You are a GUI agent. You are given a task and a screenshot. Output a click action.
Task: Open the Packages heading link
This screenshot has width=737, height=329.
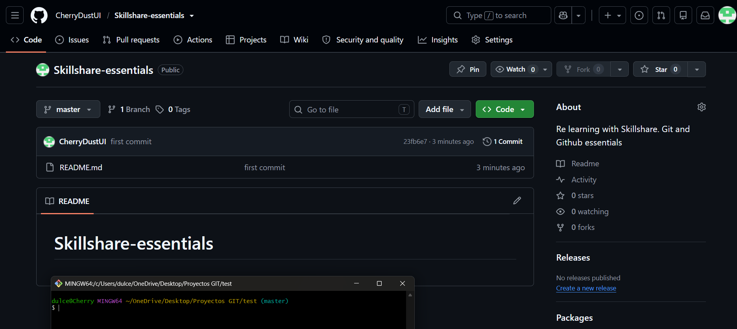pos(574,318)
